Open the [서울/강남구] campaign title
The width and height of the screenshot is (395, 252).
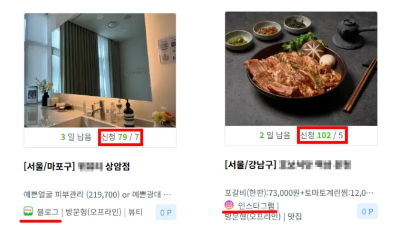[288, 165]
